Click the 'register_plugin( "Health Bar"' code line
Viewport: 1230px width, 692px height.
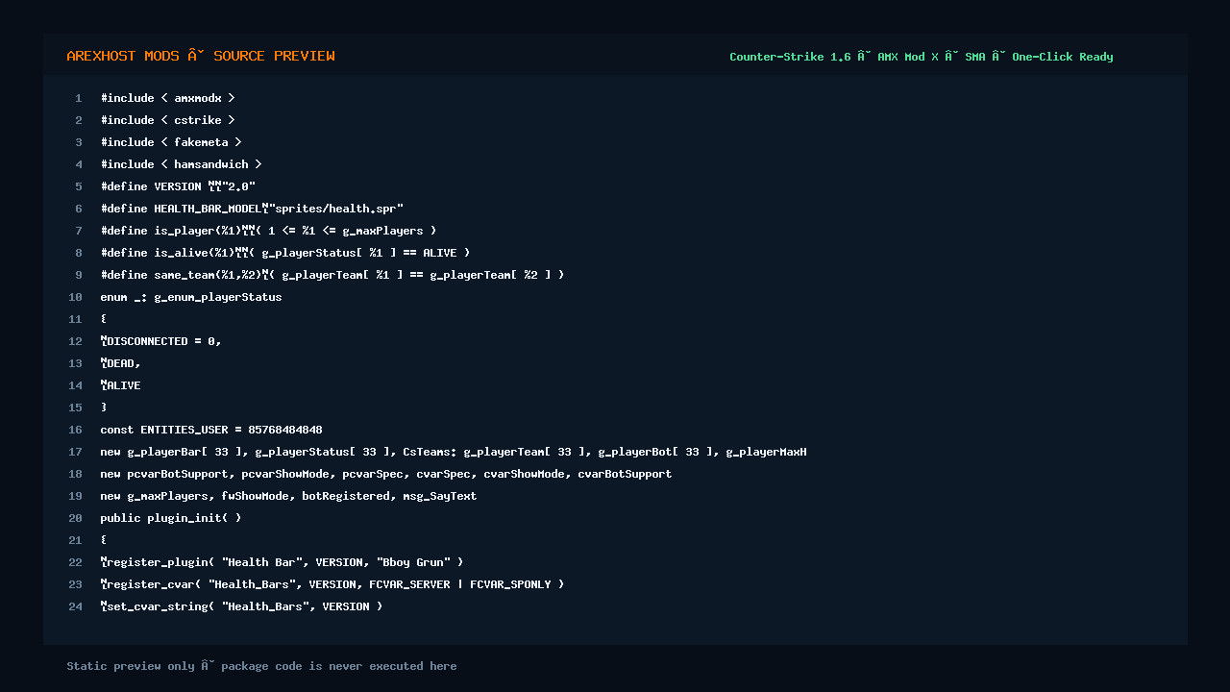283,562
